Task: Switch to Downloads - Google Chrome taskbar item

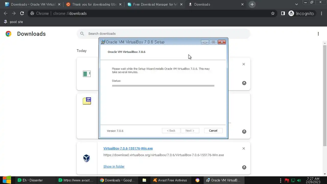Action: point(117,180)
